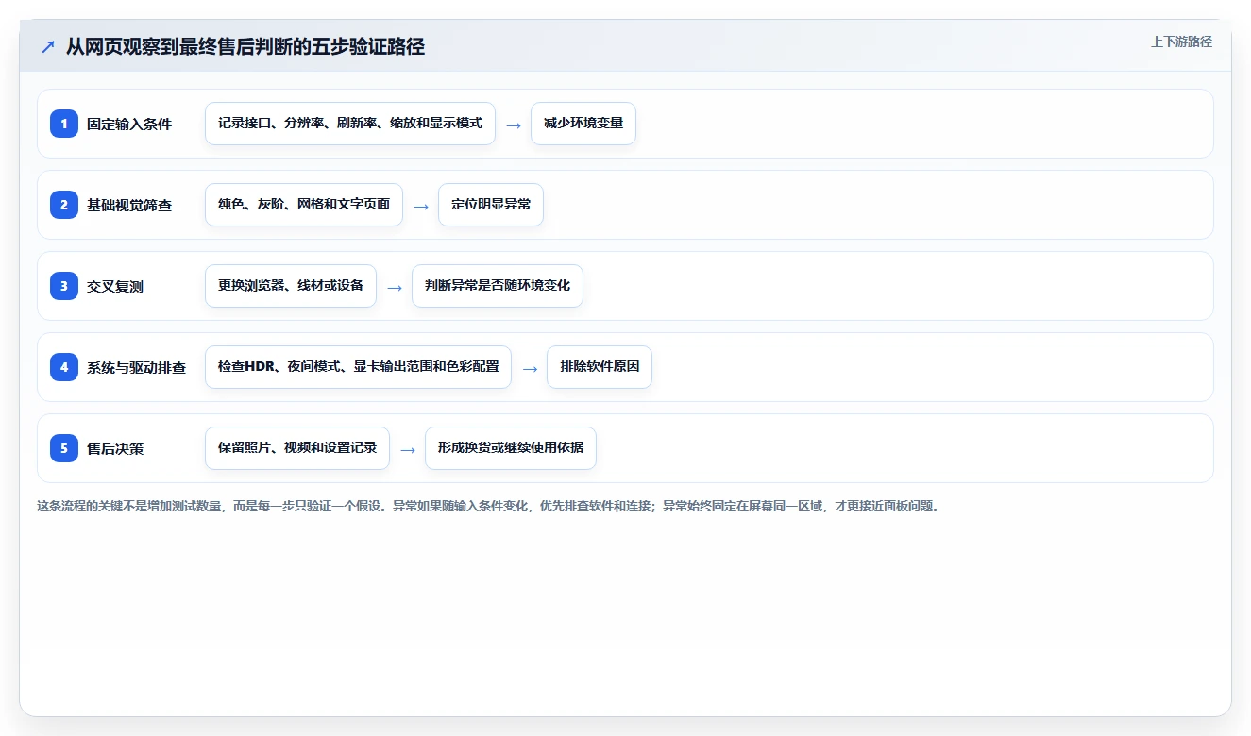Click the 排除软件原因 result box
The height and width of the screenshot is (736, 1251).
(x=600, y=367)
